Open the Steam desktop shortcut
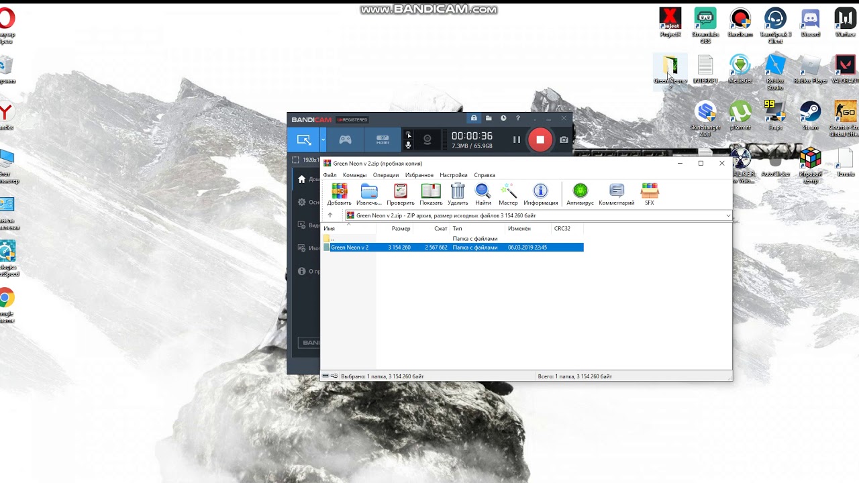The image size is (859, 483). [810, 115]
